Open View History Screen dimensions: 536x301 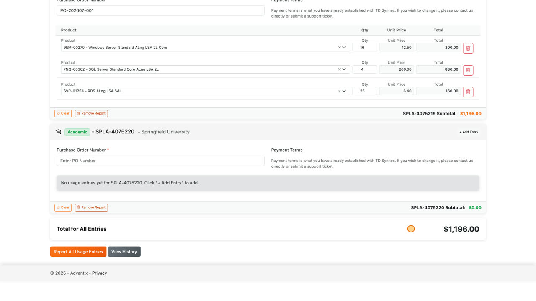[x=124, y=252]
